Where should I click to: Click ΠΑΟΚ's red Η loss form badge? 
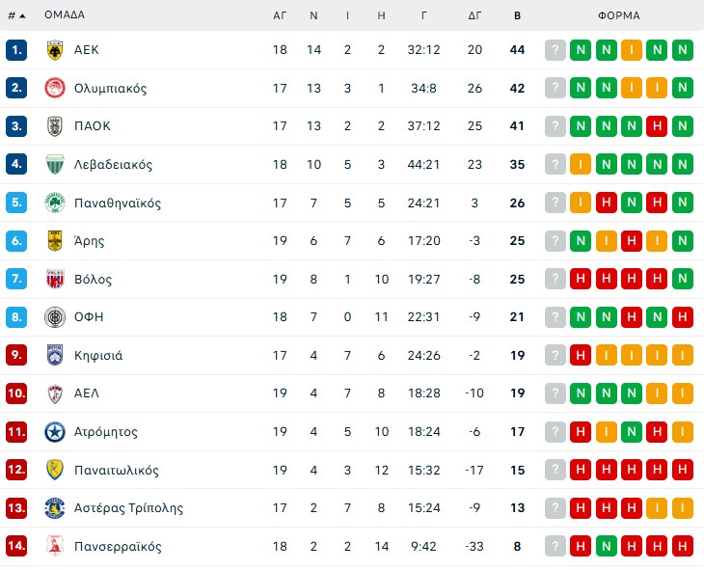point(657,126)
